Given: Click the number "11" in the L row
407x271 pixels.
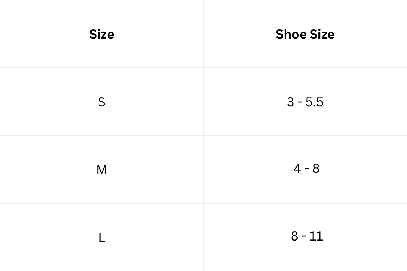Looking at the screenshot, I should [316, 236].
